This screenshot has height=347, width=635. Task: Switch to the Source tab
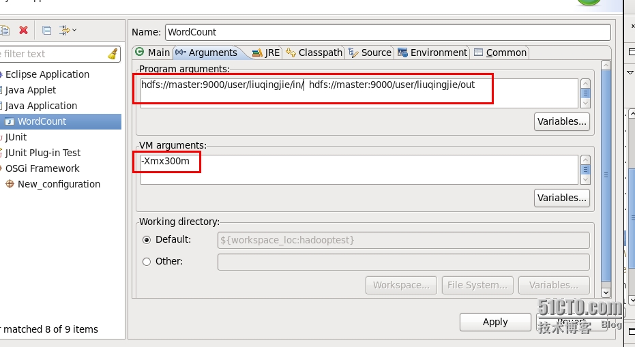[370, 52]
